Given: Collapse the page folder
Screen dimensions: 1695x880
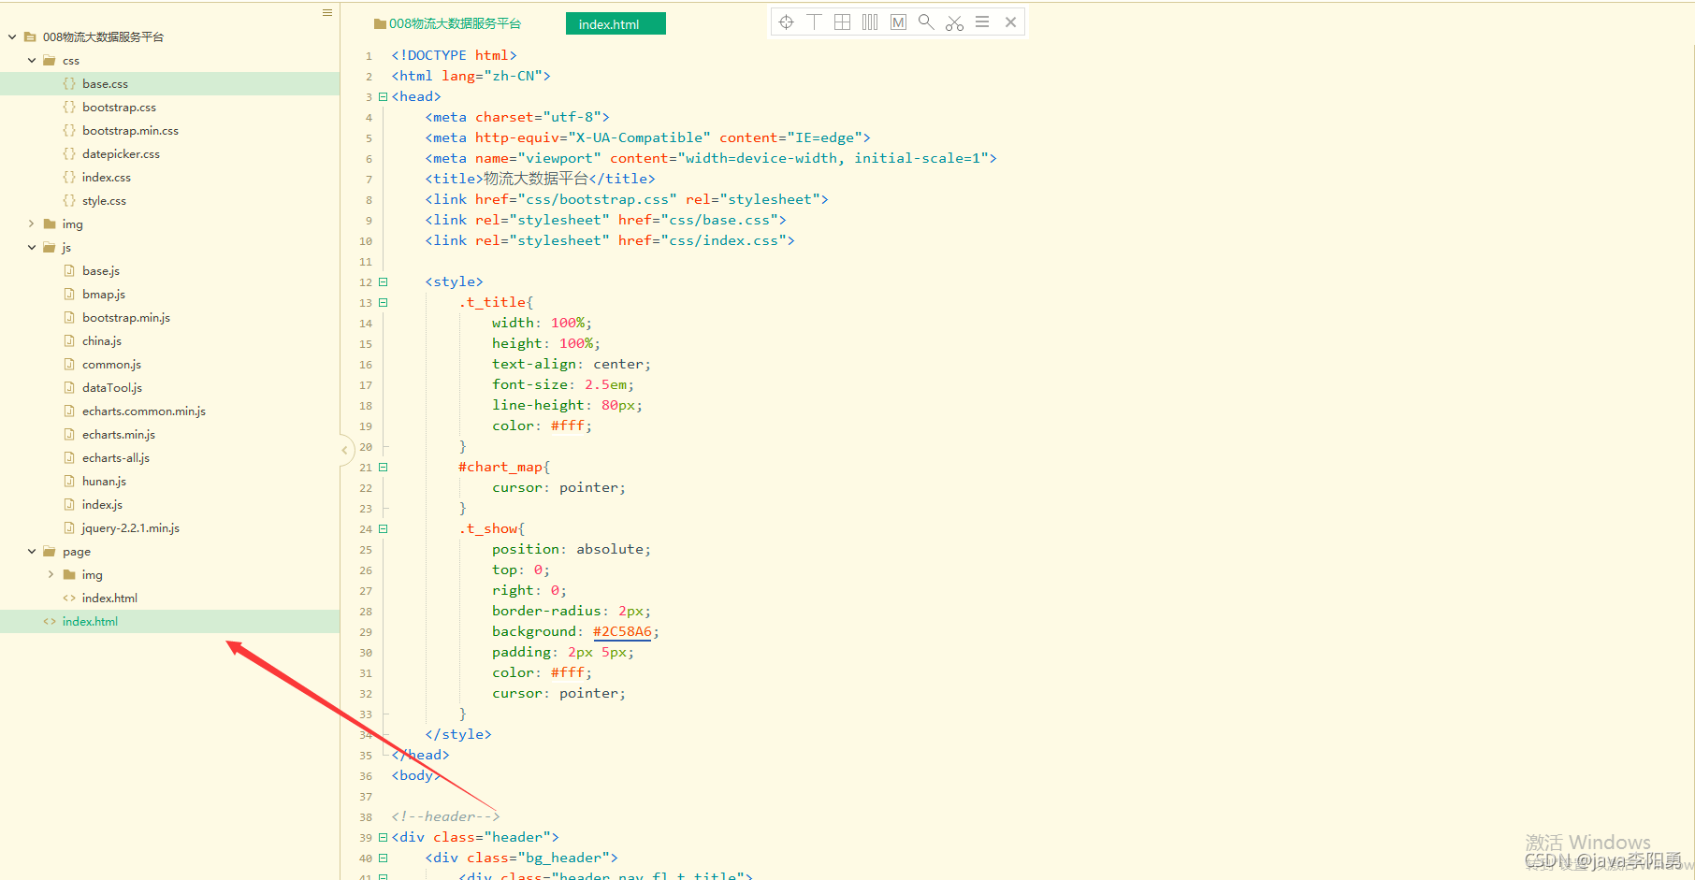Looking at the screenshot, I should tap(32, 552).
